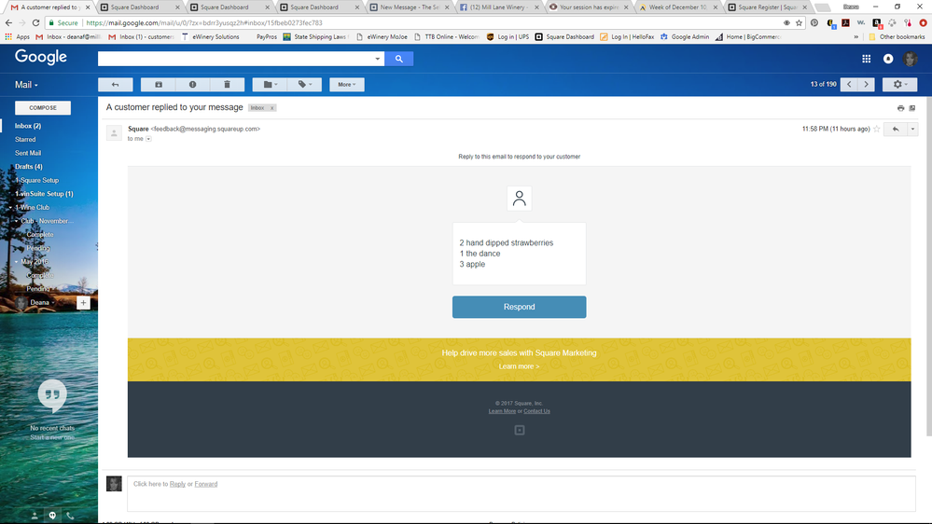
Task: Click the Back to Inbox arrow button
Action: click(x=116, y=85)
